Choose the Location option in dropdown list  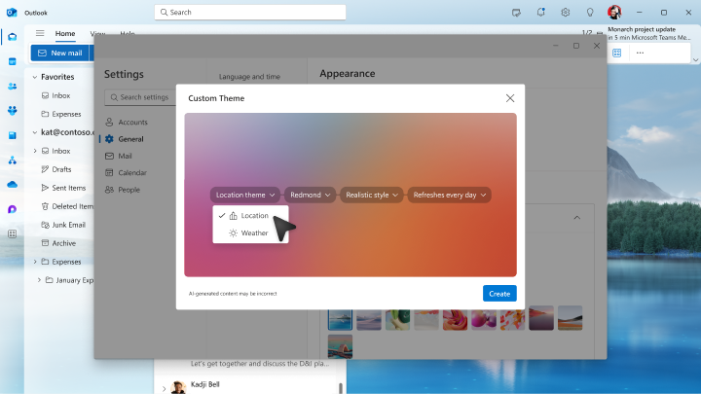pyautogui.click(x=250, y=215)
